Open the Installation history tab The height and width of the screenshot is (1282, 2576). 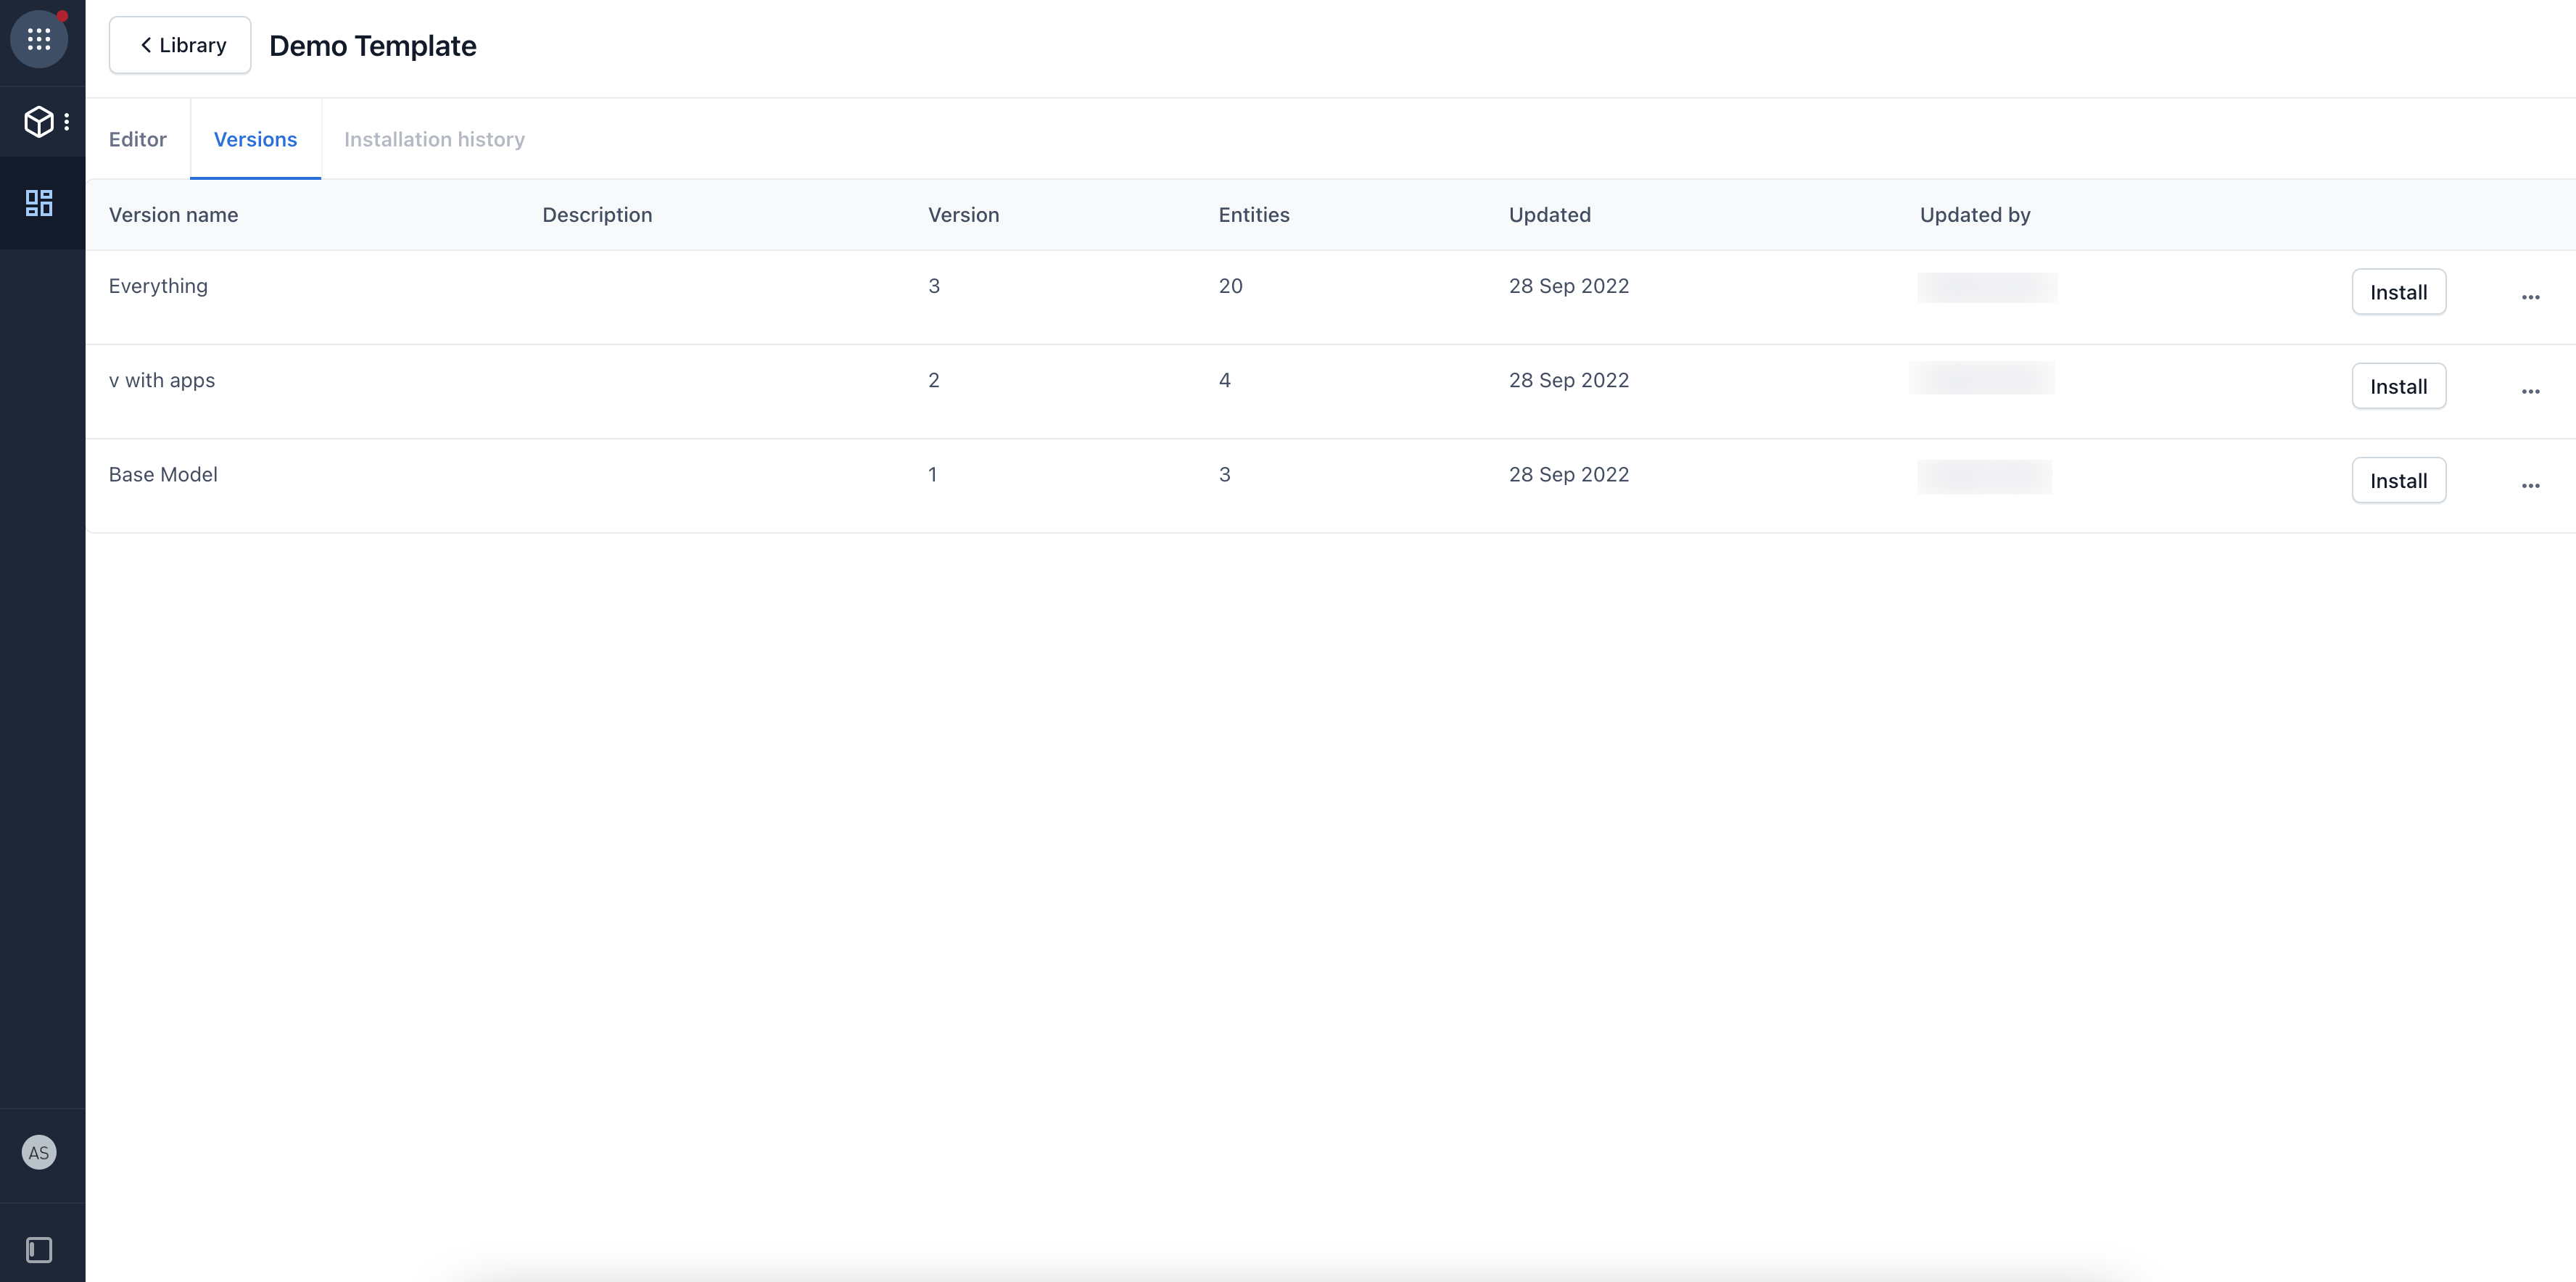[434, 140]
